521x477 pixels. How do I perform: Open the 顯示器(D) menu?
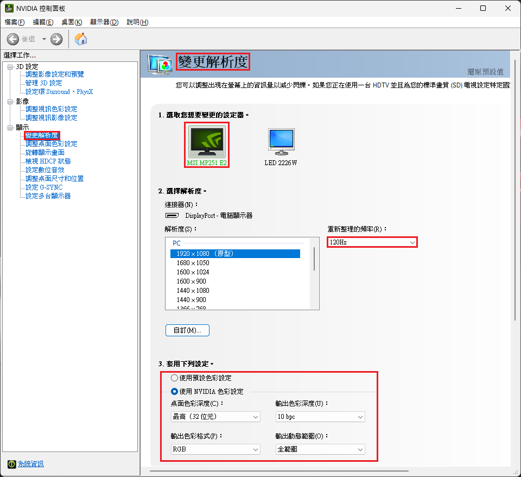104,22
